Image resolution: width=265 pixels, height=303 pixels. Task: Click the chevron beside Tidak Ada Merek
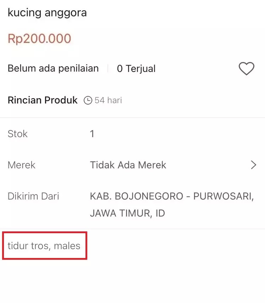[253, 165]
